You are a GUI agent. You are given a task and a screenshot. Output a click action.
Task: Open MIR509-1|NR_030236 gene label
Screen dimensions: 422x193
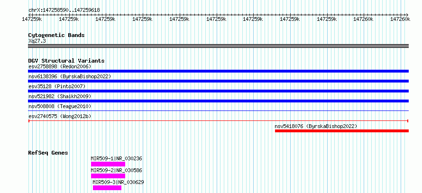[116, 158]
